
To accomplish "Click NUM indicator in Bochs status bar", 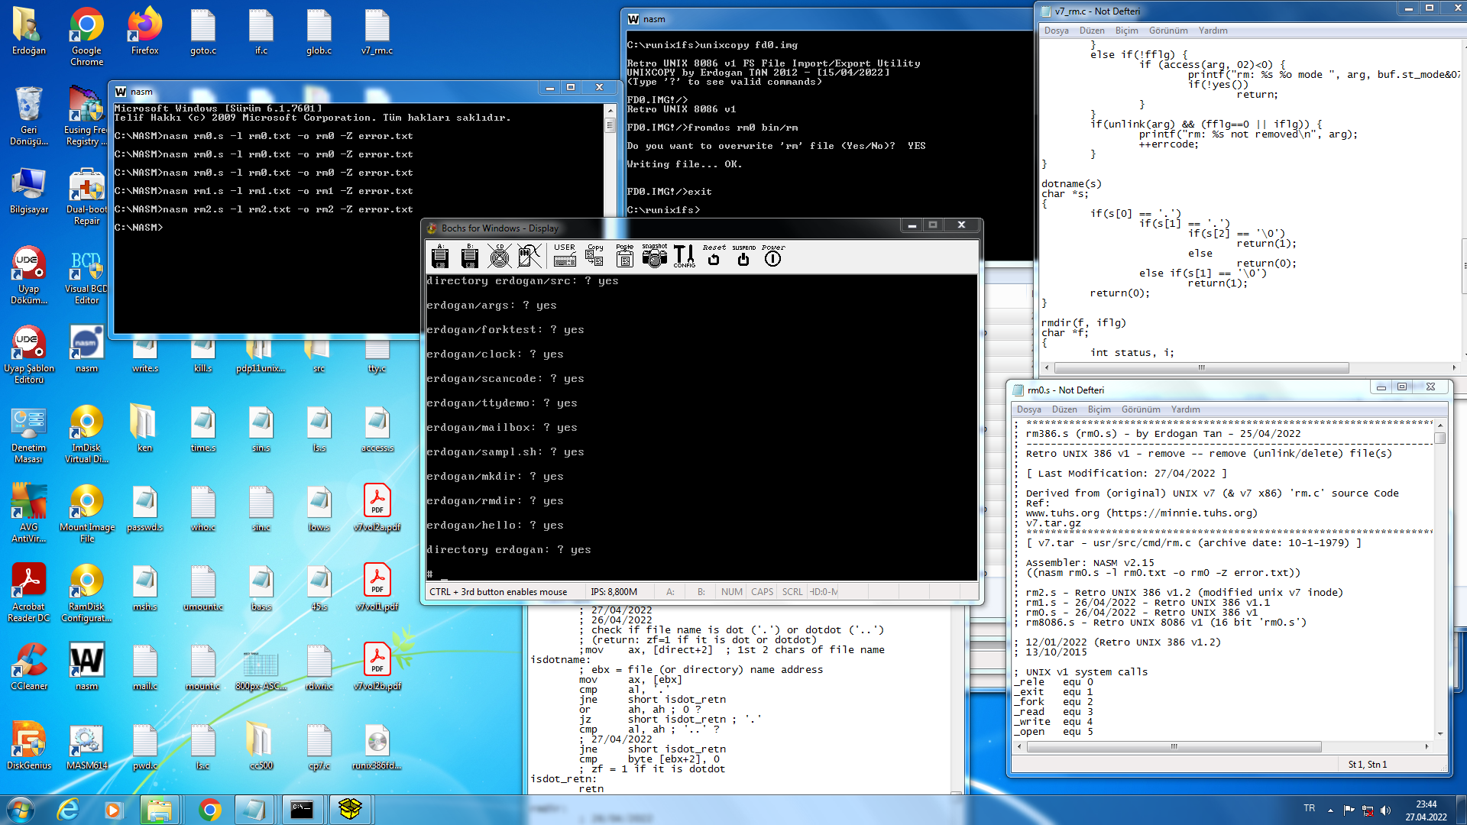I will tap(731, 592).
